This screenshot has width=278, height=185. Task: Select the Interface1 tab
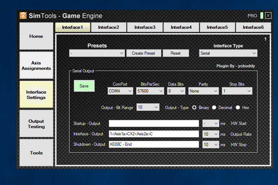click(72, 27)
